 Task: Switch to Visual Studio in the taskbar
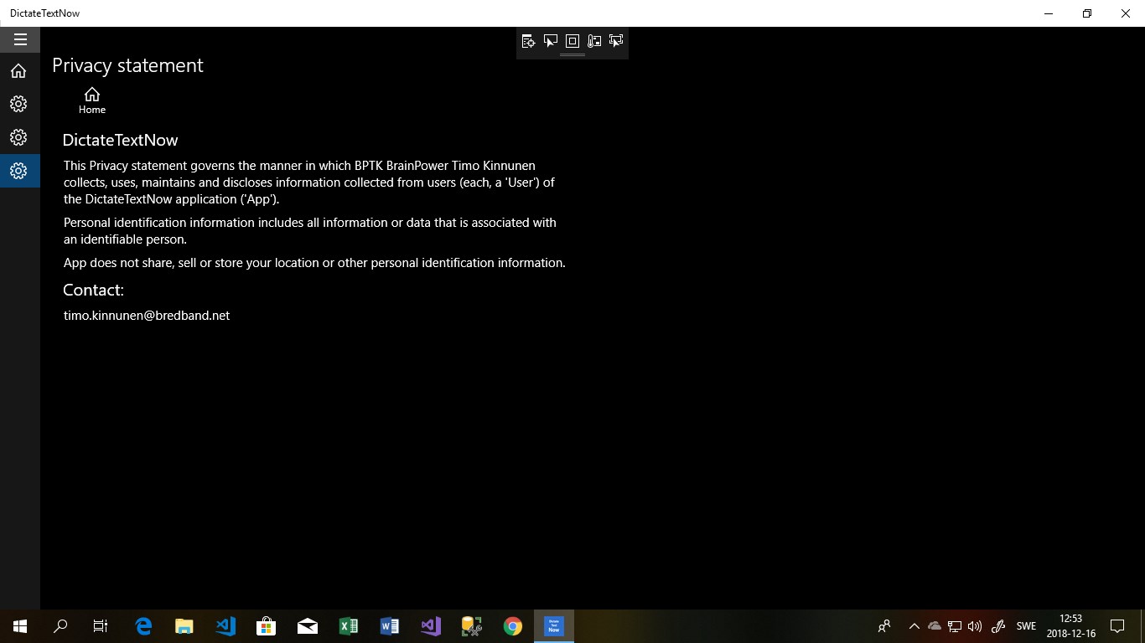[x=431, y=626]
